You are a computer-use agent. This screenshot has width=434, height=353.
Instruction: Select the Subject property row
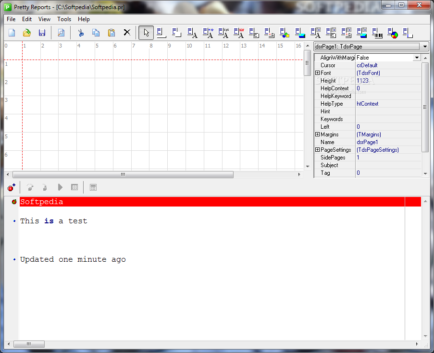[368, 165]
